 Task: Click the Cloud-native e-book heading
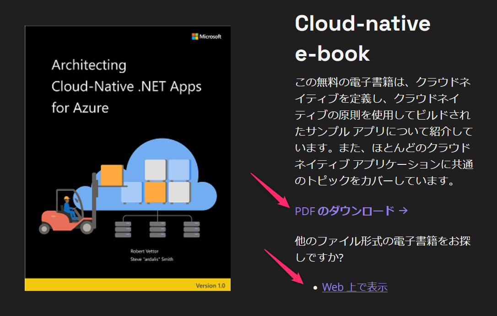(362, 38)
